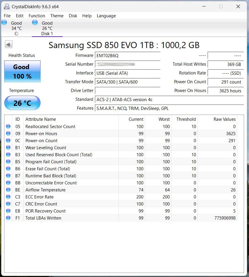The width and height of the screenshot is (249, 277).
Task: Click the Attribute Name column header
Action: [71, 119]
